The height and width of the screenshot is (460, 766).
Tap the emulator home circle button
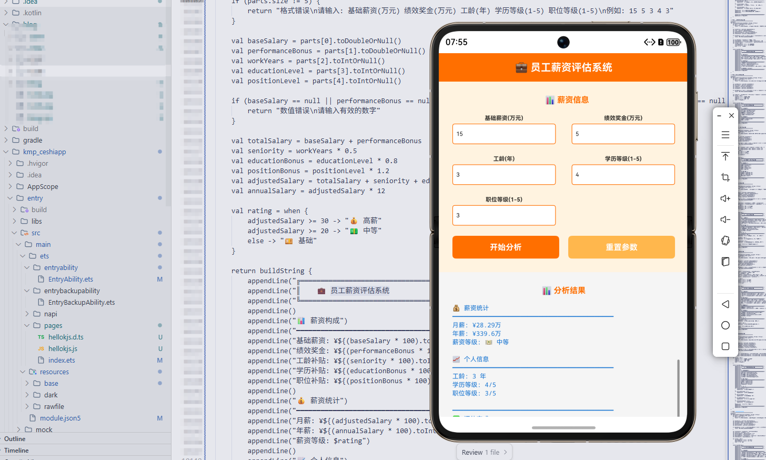pyautogui.click(x=725, y=325)
